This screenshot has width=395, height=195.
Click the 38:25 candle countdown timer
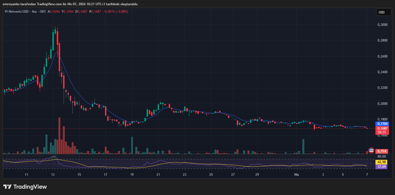(382, 132)
